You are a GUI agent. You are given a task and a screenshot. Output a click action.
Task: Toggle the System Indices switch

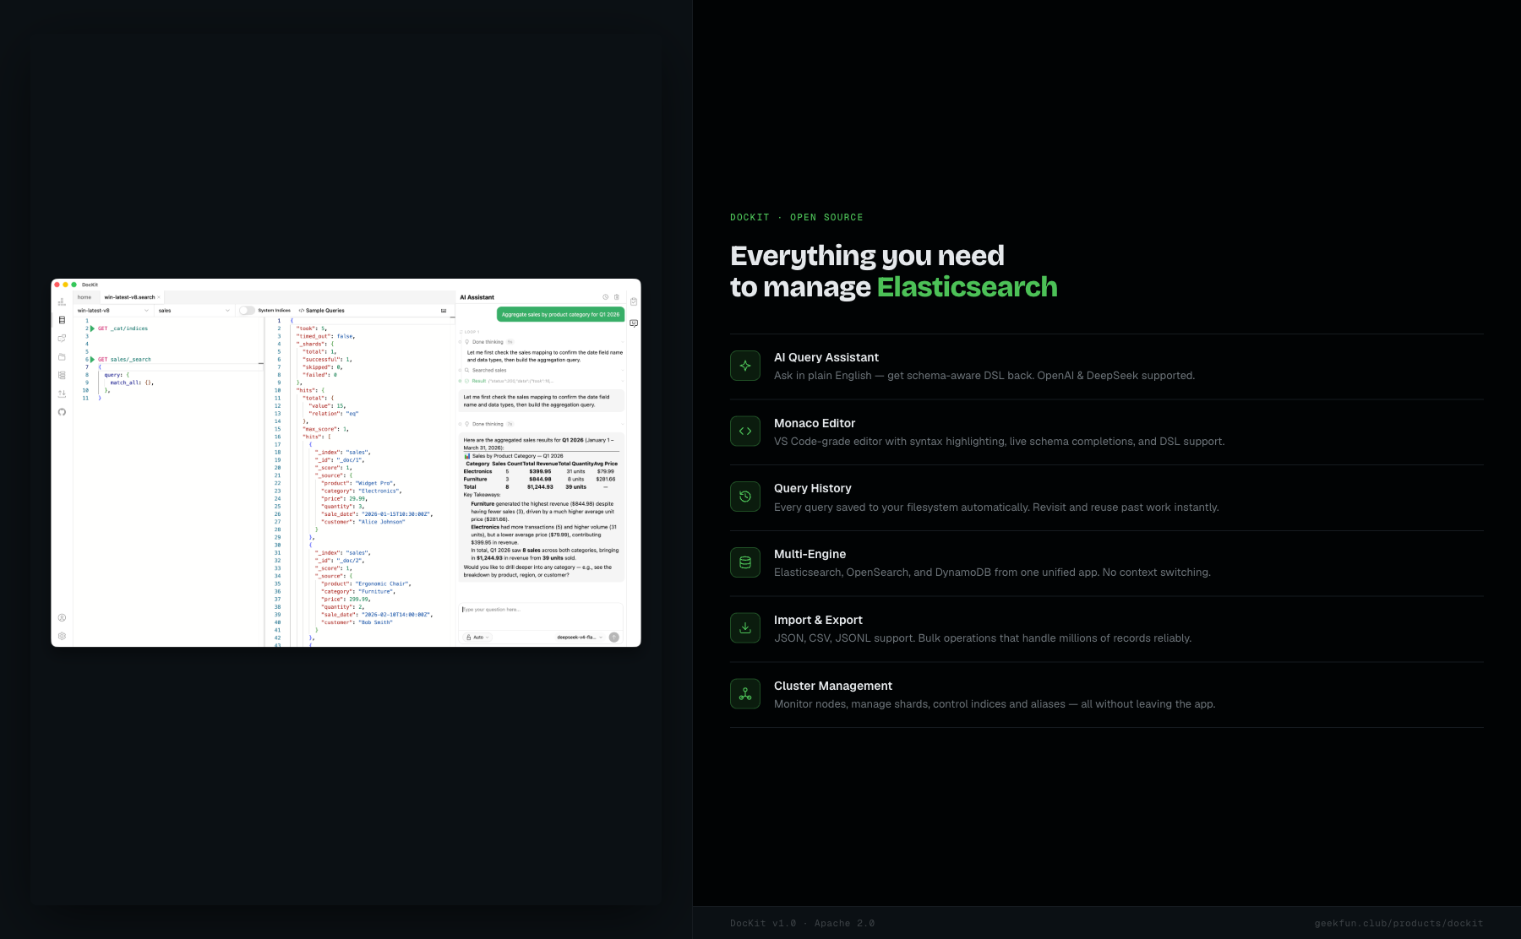pyautogui.click(x=247, y=311)
